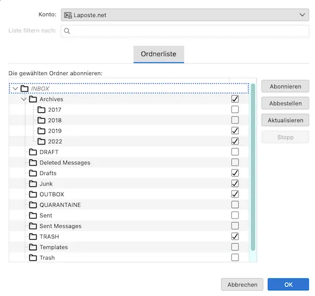Uncheck the Junk folder subscription checkbox

click(x=235, y=184)
